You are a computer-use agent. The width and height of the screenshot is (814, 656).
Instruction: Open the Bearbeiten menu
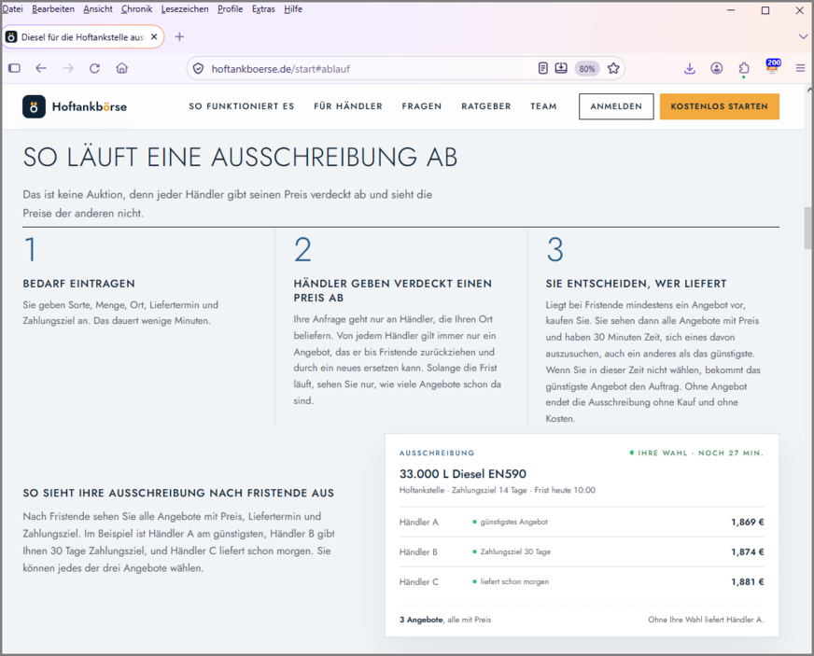coord(53,8)
